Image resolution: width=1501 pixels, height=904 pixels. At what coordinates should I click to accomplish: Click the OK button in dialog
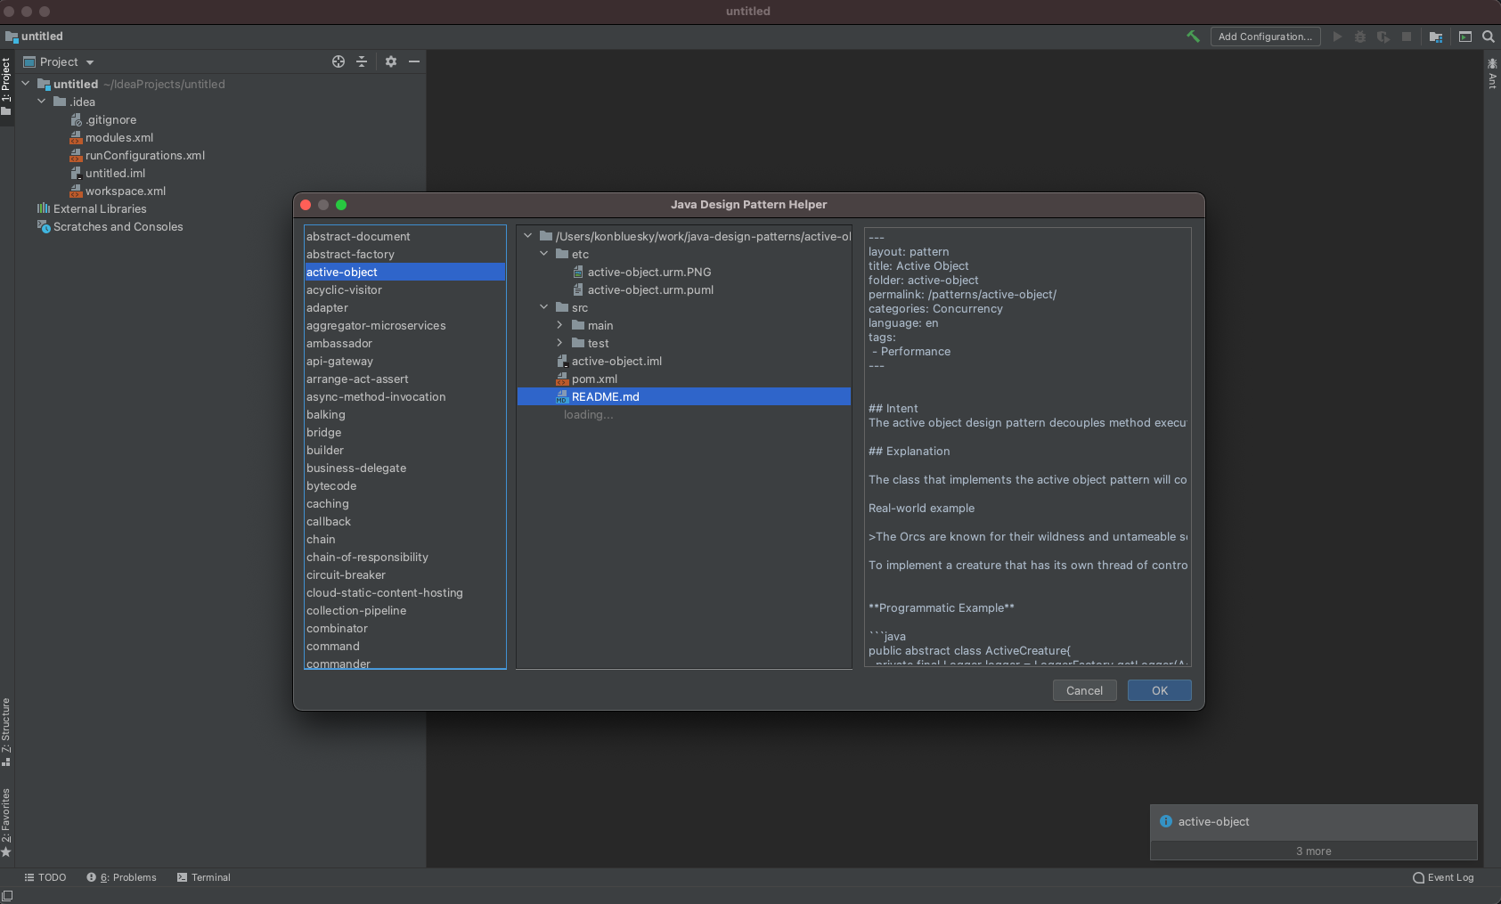(1160, 690)
